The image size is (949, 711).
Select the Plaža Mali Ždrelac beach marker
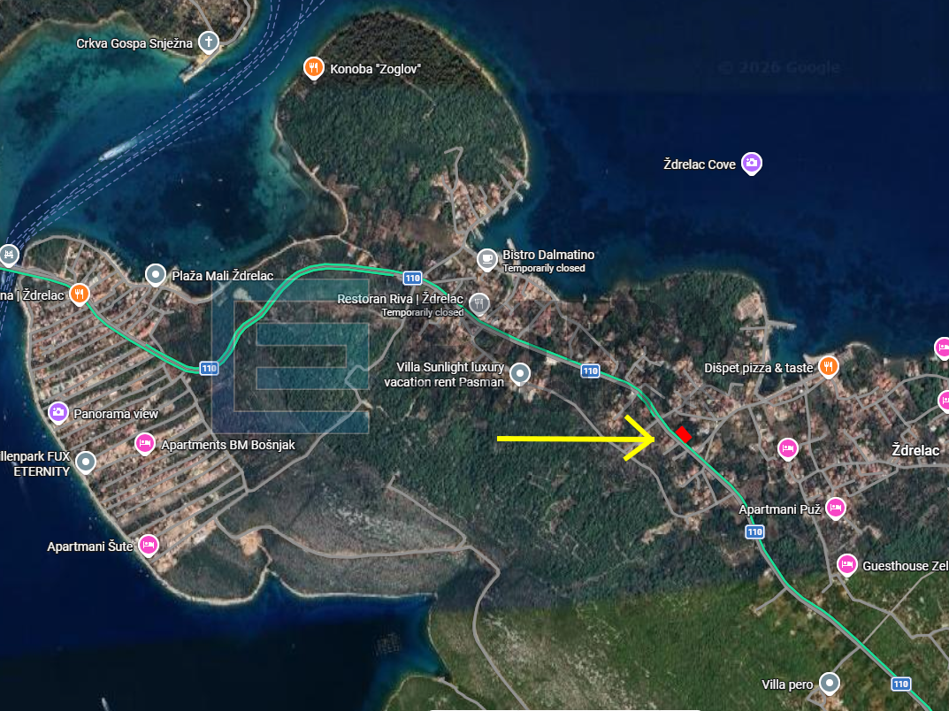click(157, 272)
